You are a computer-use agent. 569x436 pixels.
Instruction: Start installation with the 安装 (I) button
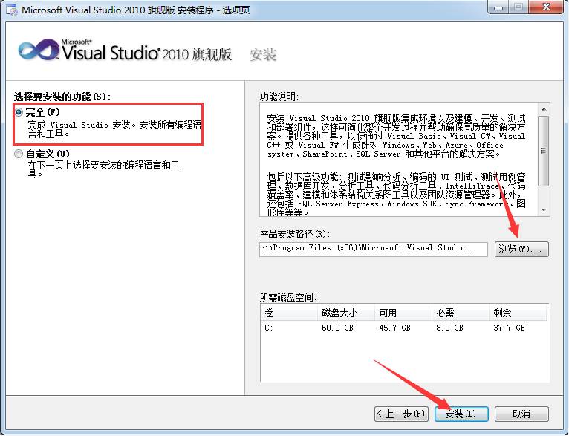[x=461, y=414]
